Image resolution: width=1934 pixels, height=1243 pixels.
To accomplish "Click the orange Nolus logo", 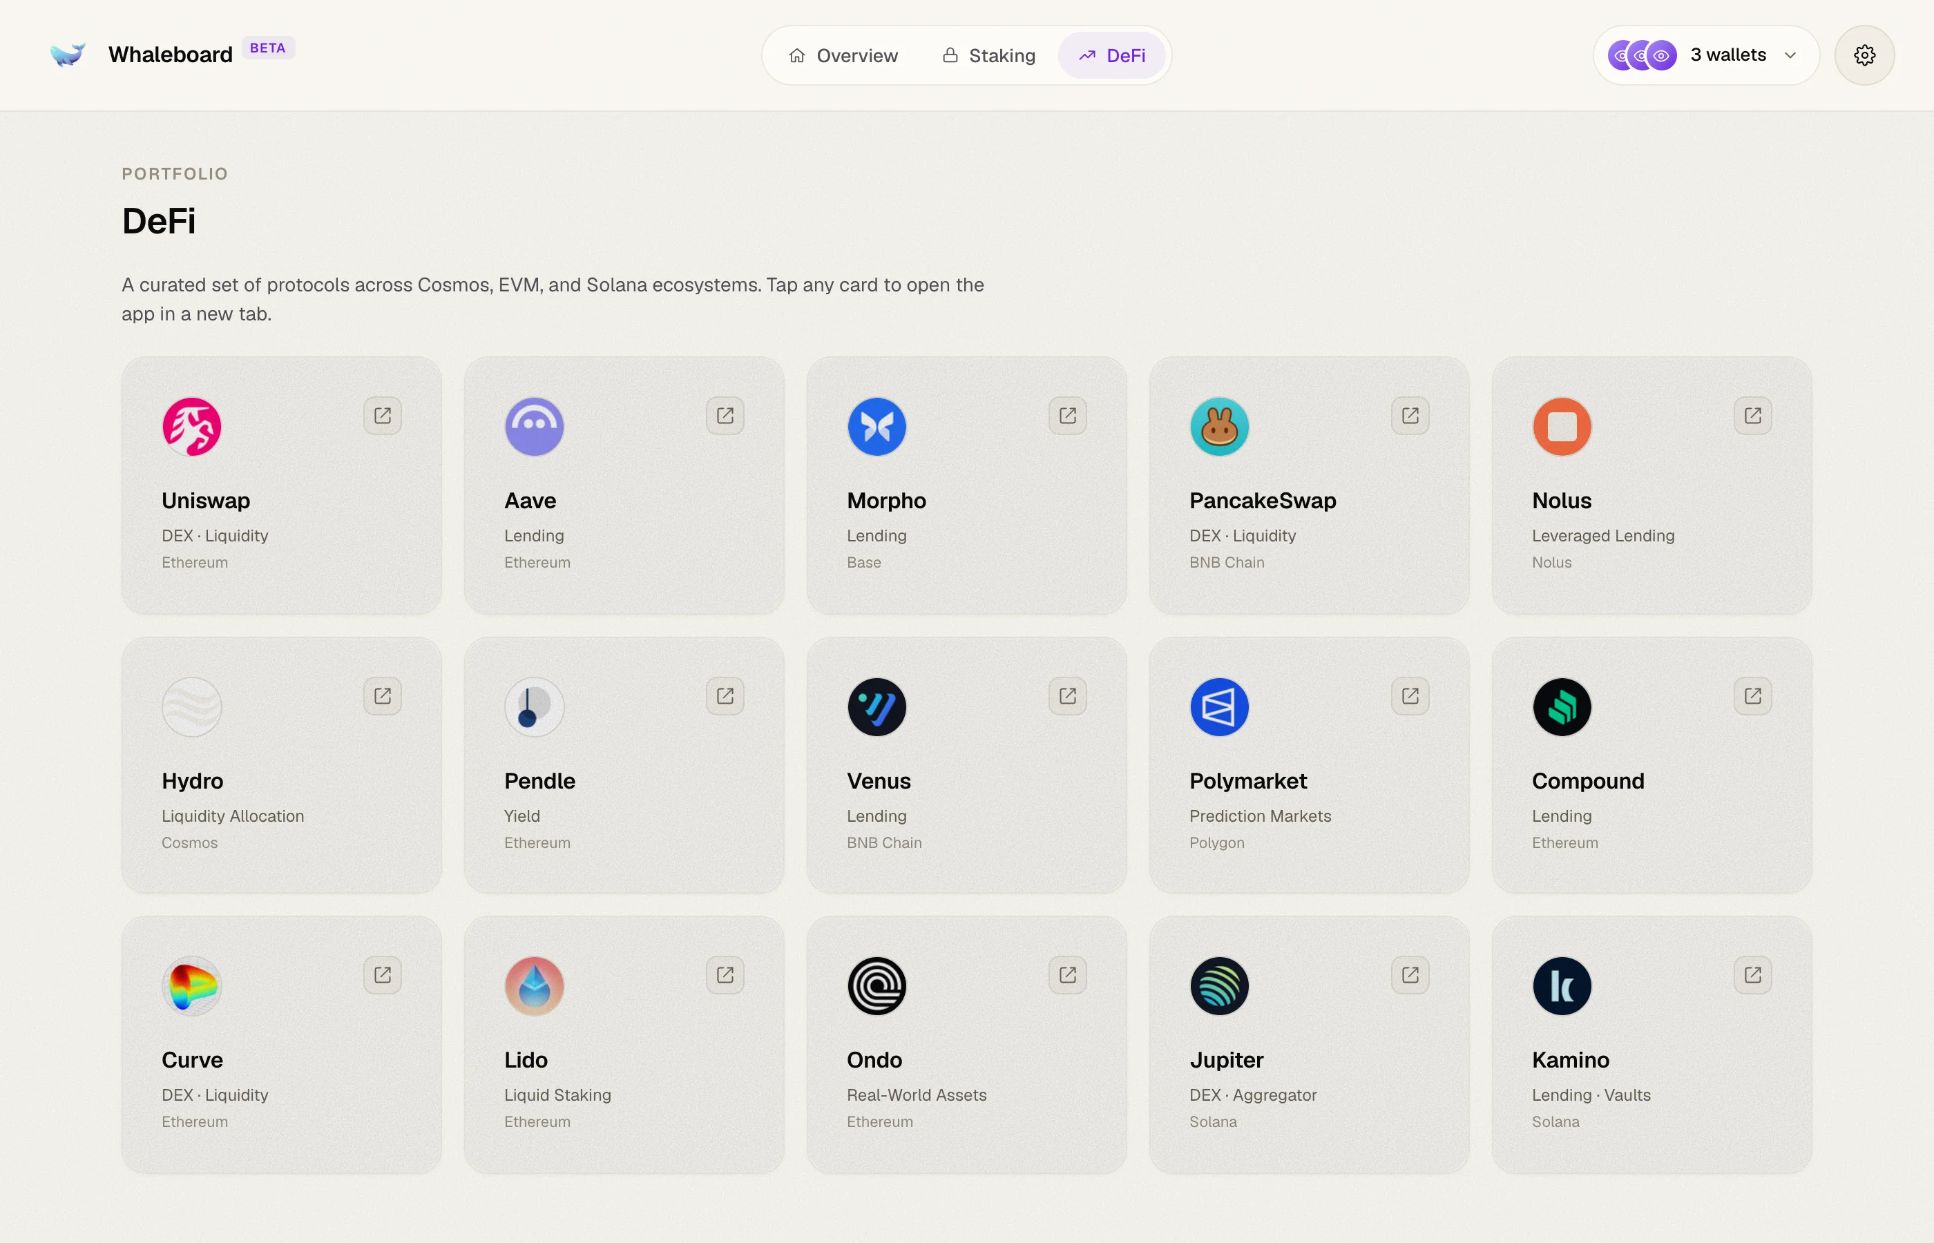I will (x=1562, y=427).
